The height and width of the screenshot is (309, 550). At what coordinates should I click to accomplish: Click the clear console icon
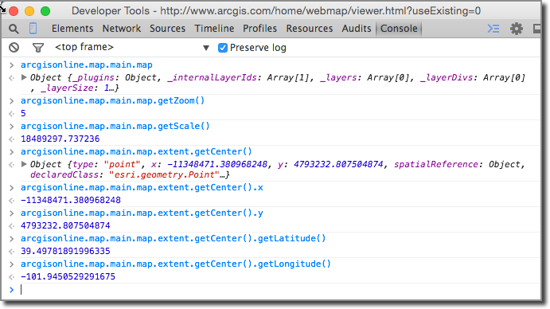[14, 48]
